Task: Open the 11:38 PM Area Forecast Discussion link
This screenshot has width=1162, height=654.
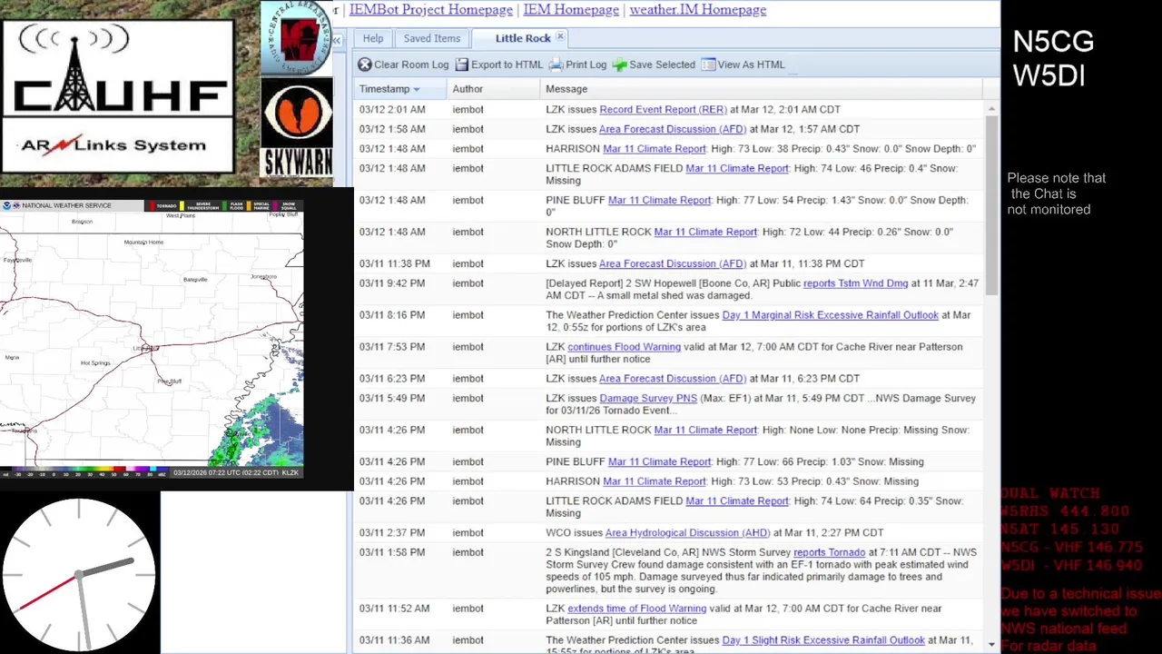Action: coord(673,263)
